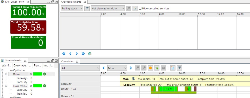Jump to last page with double right arrows
250x98 pixels.
pyautogui.click(x=83, y=54)
